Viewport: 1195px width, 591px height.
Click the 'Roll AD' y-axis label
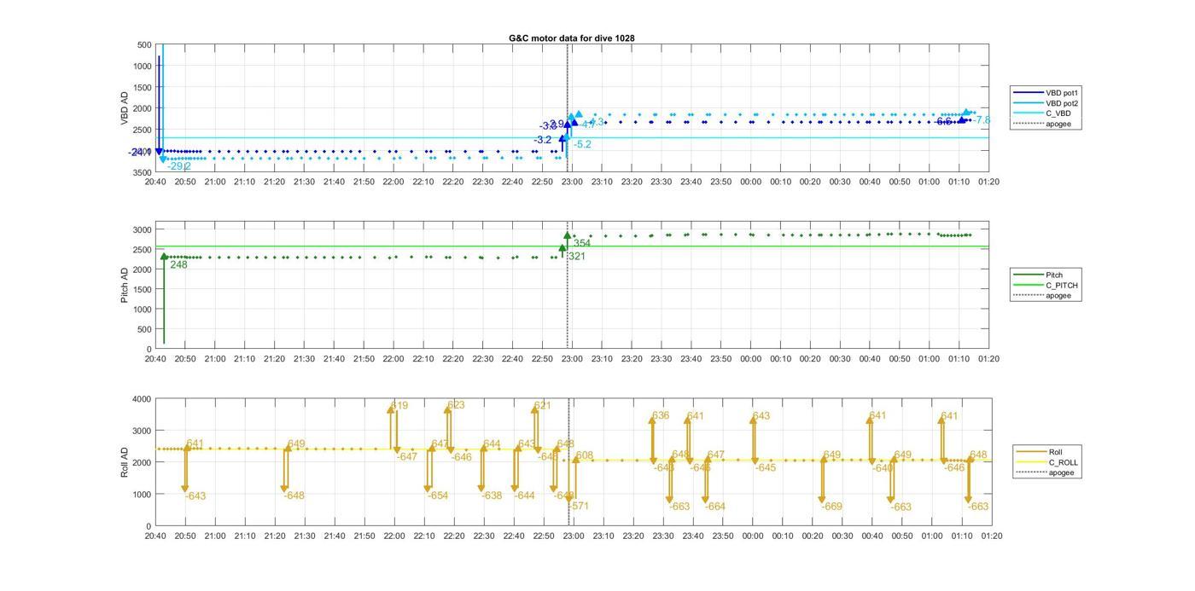[125, 461]
